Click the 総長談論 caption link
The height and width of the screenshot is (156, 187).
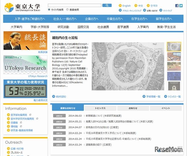(43, 52)
